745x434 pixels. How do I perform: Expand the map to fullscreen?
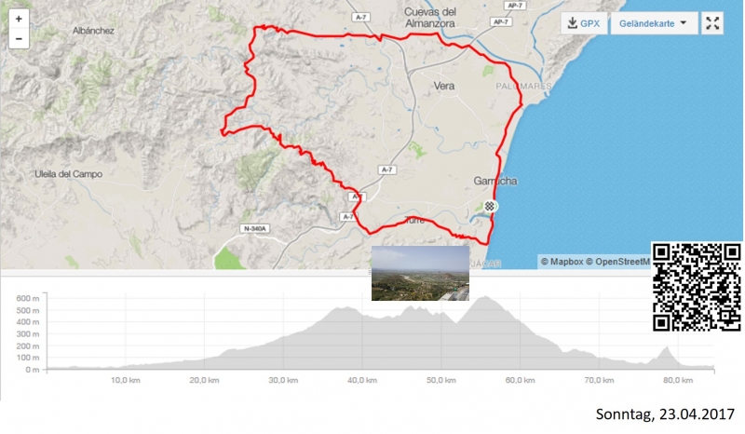pyautogui.click(x=712, y=23)
